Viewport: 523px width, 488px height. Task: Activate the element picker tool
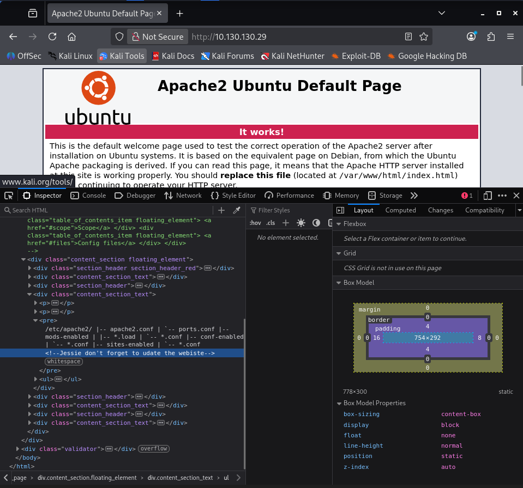9,196
